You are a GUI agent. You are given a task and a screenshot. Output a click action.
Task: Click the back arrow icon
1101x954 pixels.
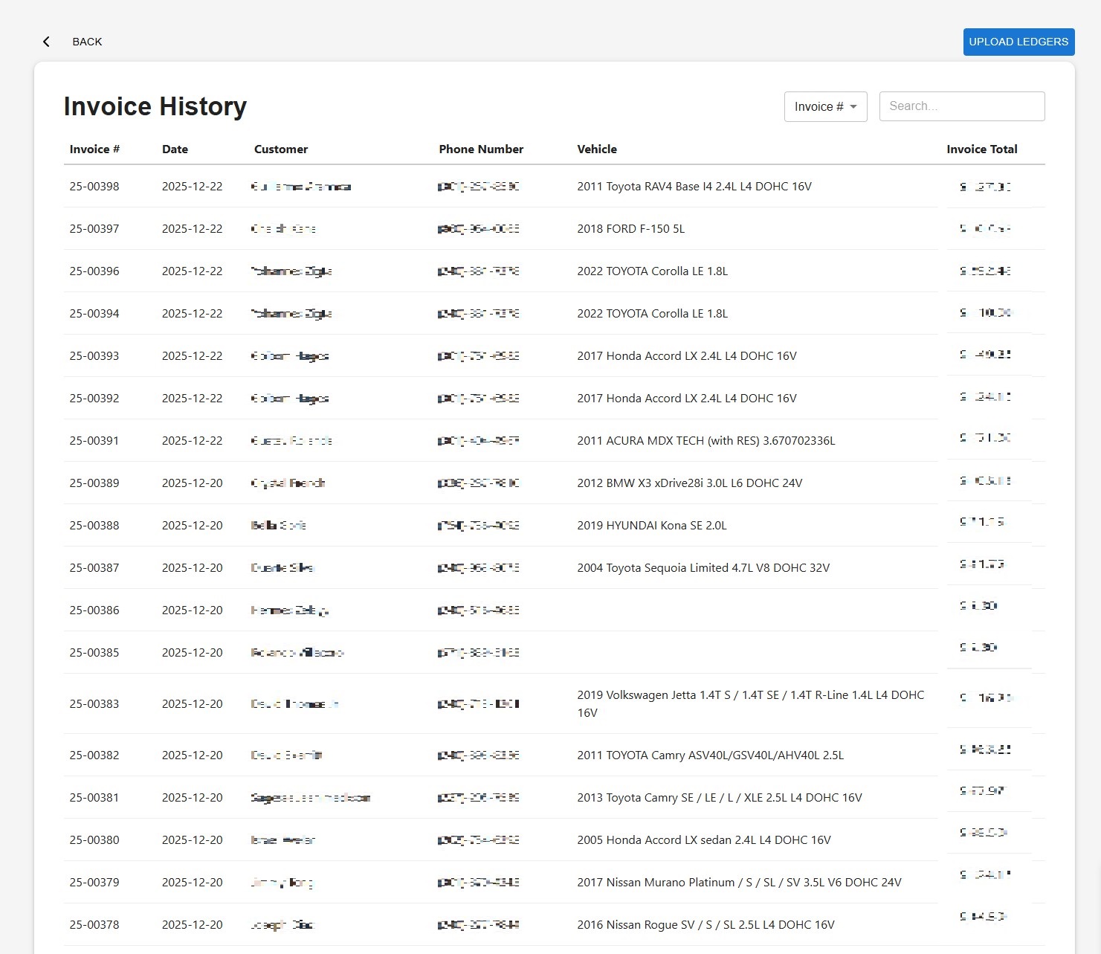tap(46, 42)
